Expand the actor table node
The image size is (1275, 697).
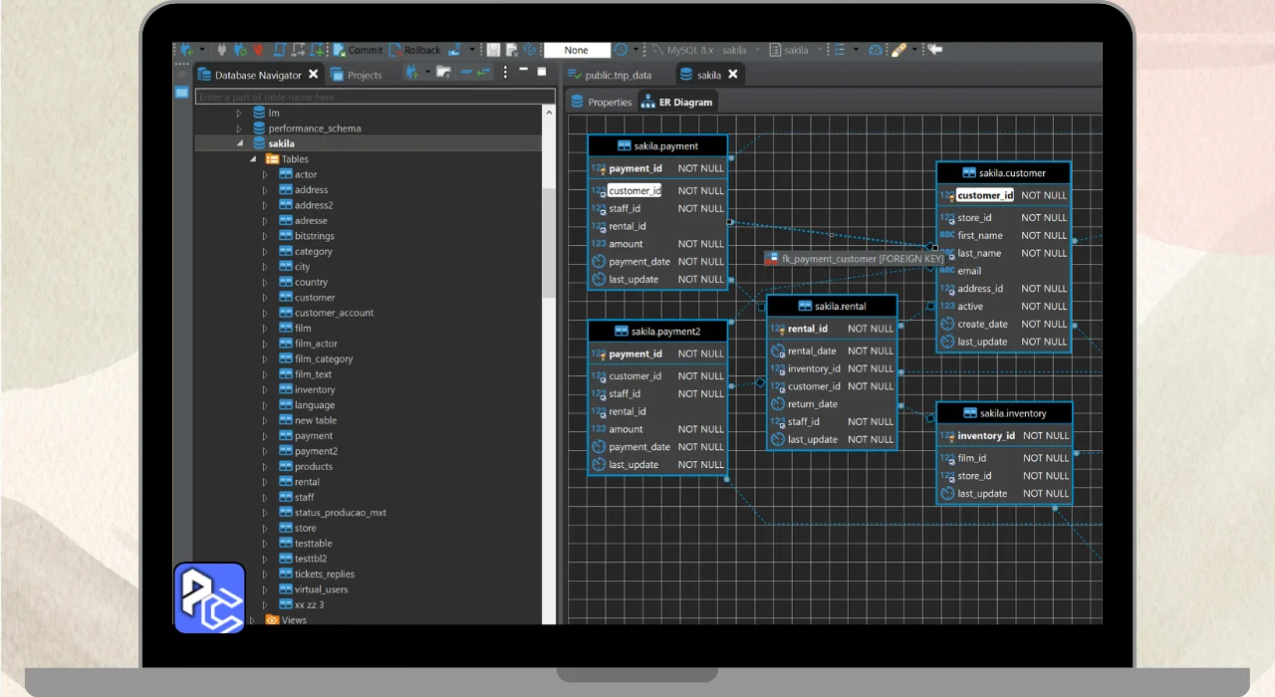click(x=265, y=174)
